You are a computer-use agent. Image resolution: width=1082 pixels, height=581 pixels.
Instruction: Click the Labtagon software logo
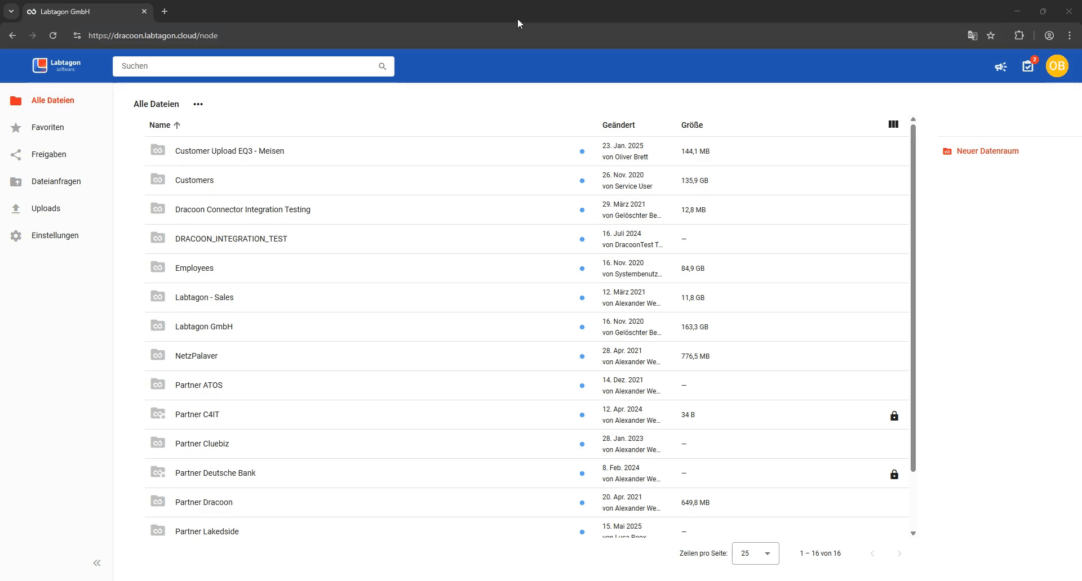pos(56,66)
